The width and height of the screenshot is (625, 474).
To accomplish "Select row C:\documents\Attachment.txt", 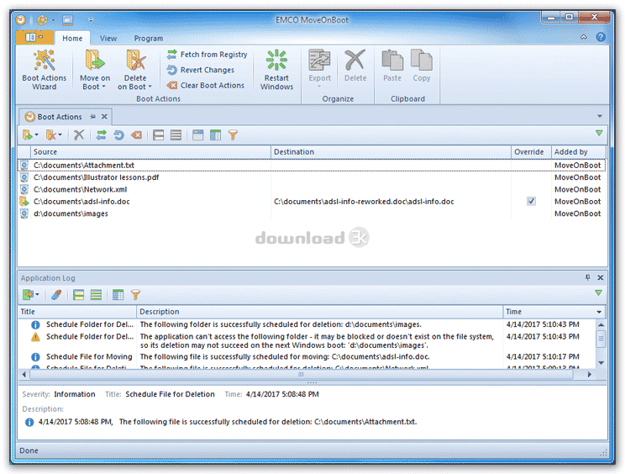I will (x=312, y=165).
